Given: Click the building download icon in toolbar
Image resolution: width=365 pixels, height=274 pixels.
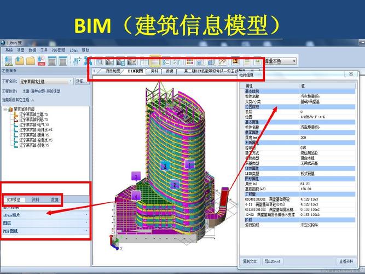Looking at the screenshot, I should (9, 61).
